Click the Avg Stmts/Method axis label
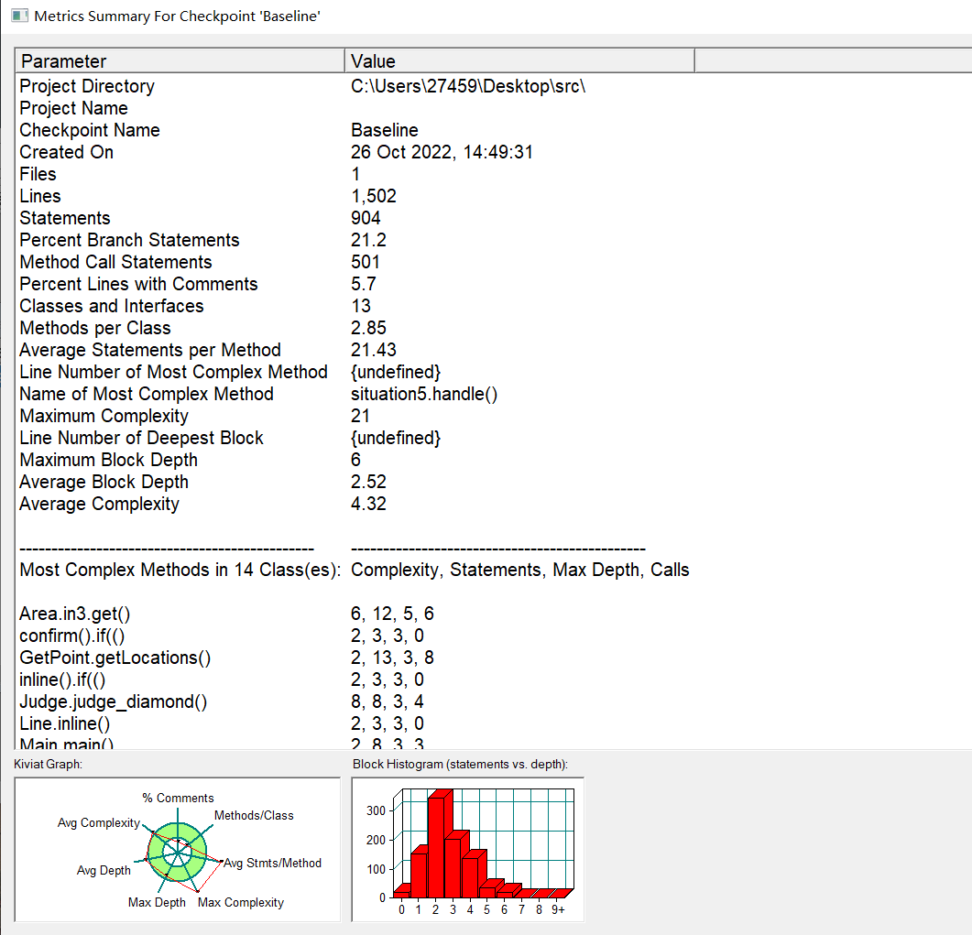 coord(273,864)
